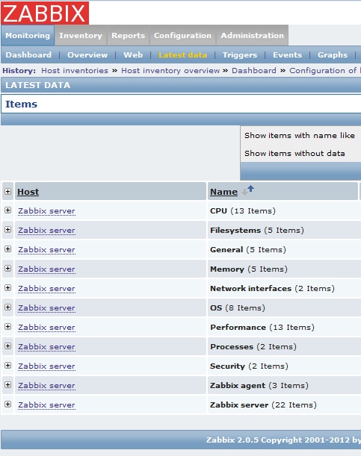Click the Items section title
361x456 pixels.
(x=21, y=104)
